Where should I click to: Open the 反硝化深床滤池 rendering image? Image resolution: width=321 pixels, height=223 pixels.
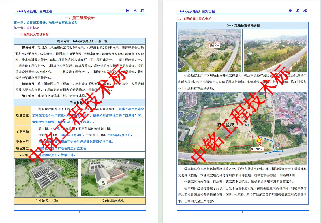coord(112,178)
